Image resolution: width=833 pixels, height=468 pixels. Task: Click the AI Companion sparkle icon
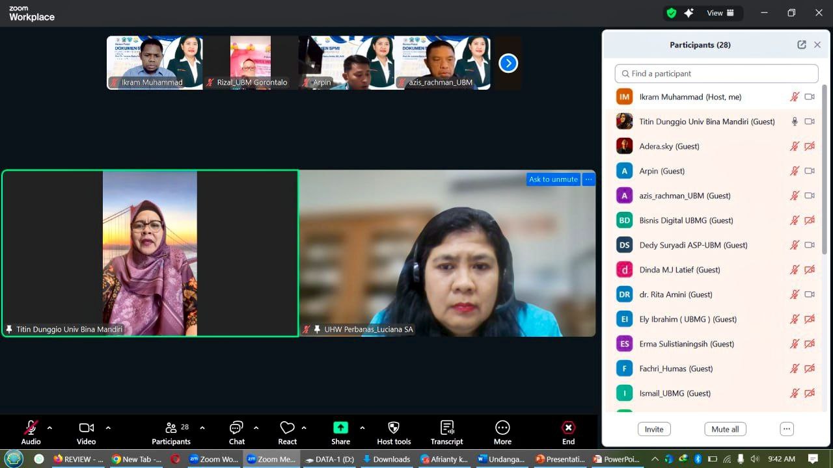pos(689,13)
